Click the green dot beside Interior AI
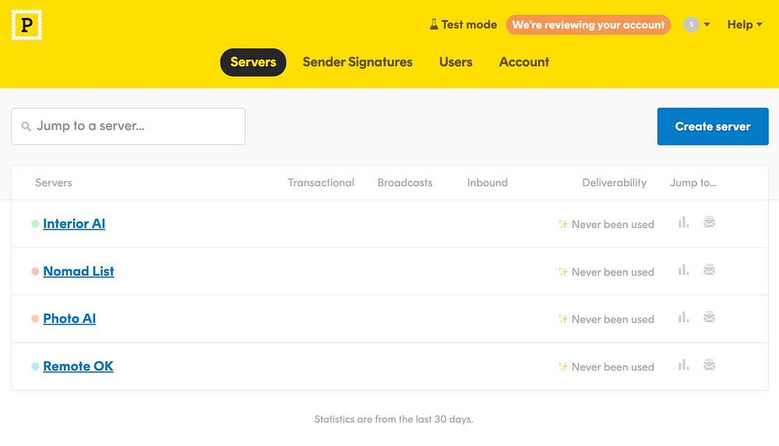The image size is (779, 446). pos(35,224)
